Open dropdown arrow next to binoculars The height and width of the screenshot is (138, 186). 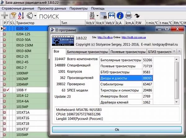(x=97, y=16)
